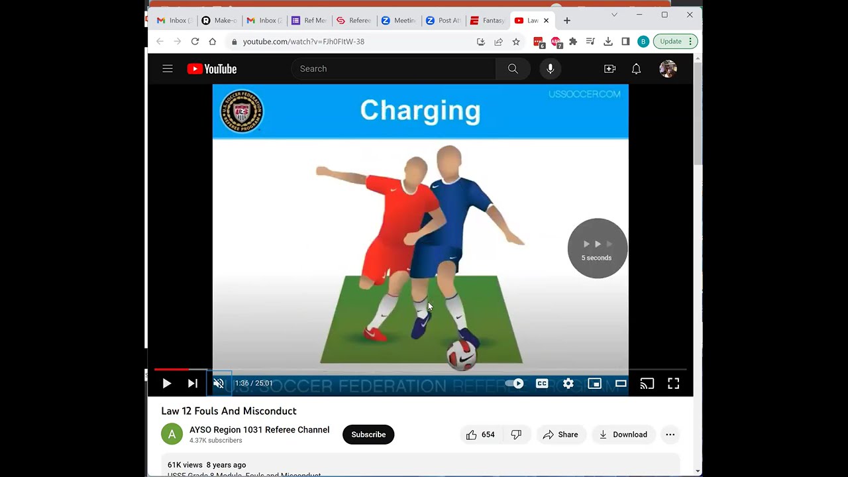Open YouTube notifications bell

coord(636,69)
